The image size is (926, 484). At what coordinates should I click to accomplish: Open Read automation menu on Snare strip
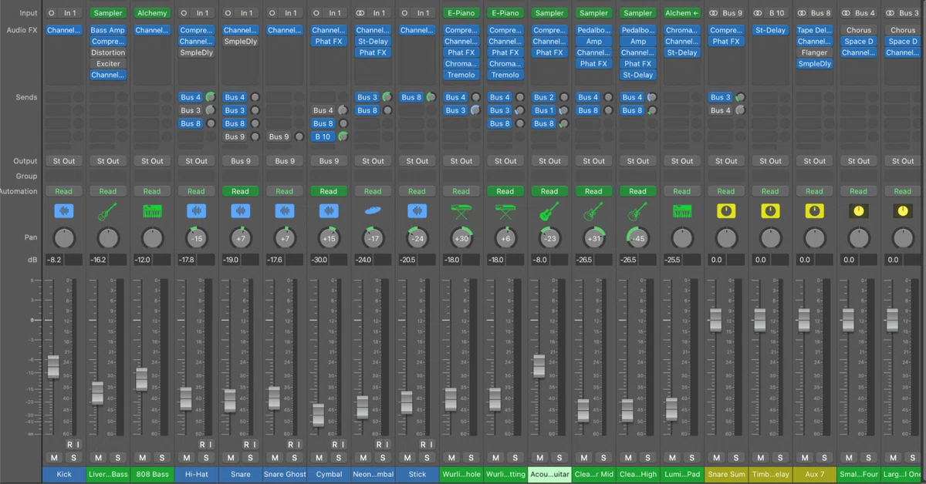[240, 191]
